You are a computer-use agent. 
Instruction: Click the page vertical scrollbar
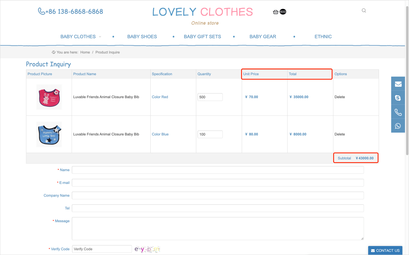click(407, 82)
